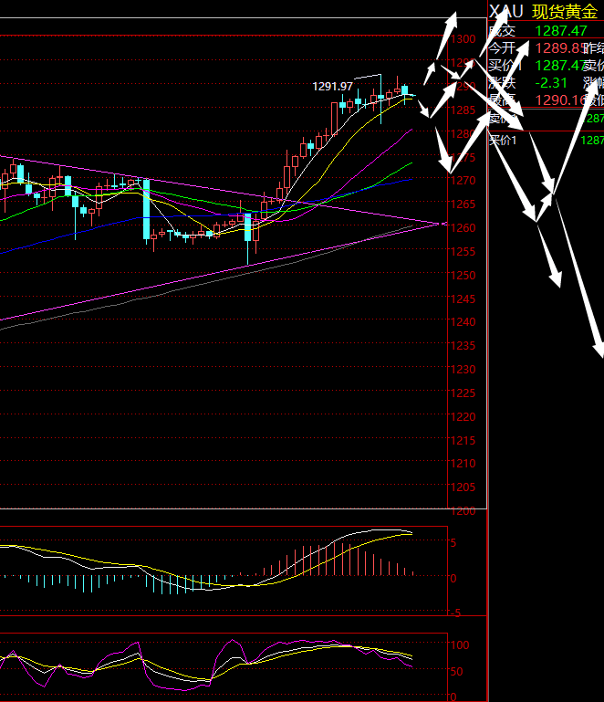Click the 1245 price axis label
Screen dimensions: 604x702
pyautogui.click(x=463, y=299)
